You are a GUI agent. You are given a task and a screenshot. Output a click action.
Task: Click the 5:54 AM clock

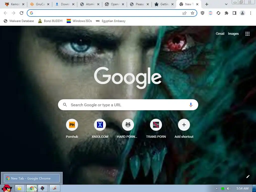click(x=242, y=188)
